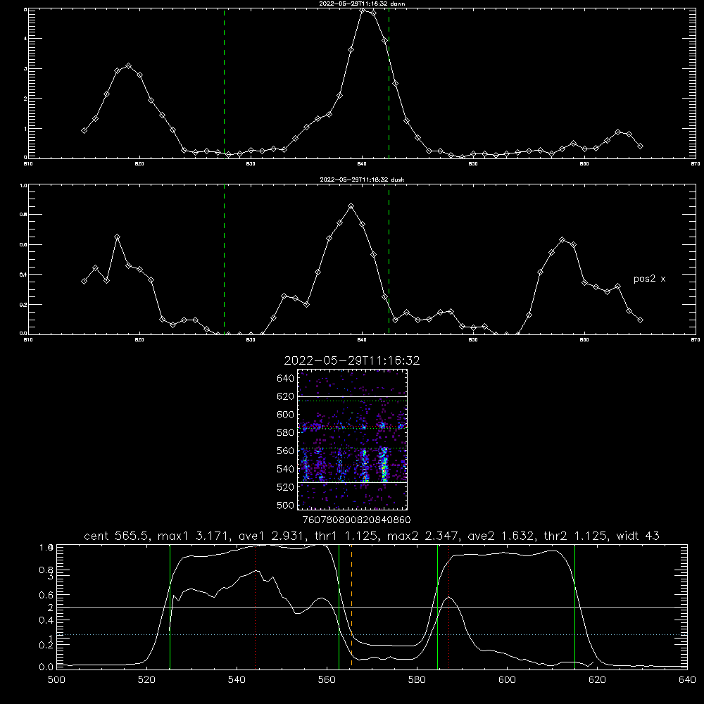Select the dusk plot spike marker near 818

click(117, 237)
